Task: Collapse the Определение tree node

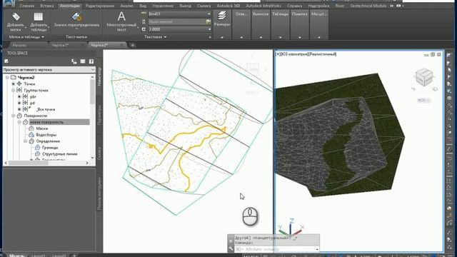Action: (x=26, y=141)
